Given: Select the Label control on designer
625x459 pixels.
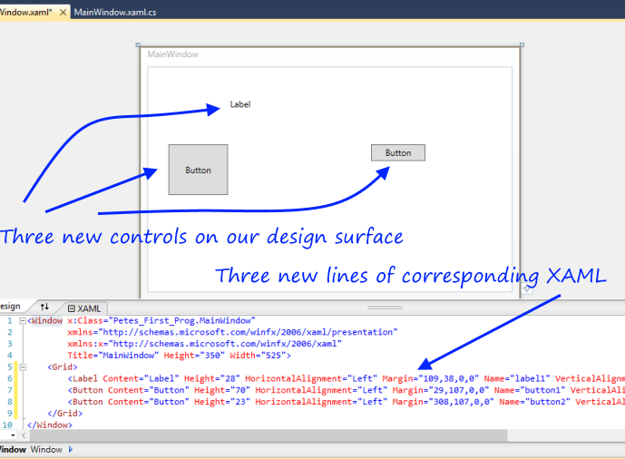Looking at the screenshot, I should pos(239,104).
